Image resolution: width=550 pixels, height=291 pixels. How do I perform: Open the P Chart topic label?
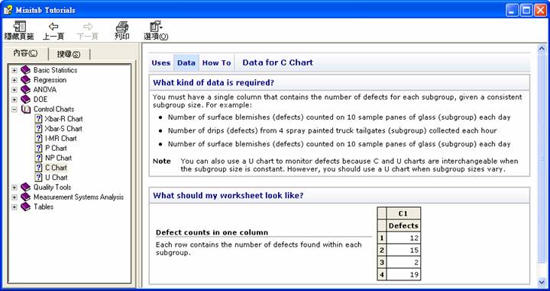coord(56,149)
